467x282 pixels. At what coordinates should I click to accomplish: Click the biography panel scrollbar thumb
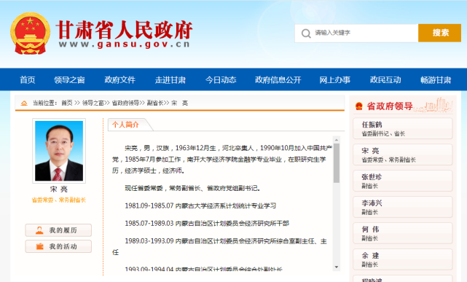pos(337,163)
